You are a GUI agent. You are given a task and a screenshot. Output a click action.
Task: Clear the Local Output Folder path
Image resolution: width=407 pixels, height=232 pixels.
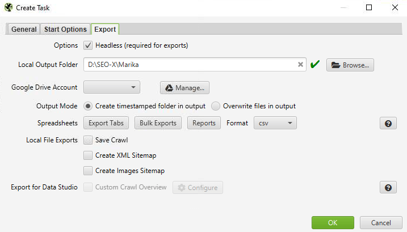click(x=300, y=65)
